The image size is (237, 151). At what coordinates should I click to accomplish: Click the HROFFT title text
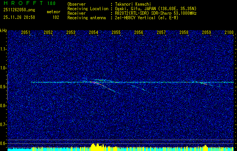click(x=23, y=3)
